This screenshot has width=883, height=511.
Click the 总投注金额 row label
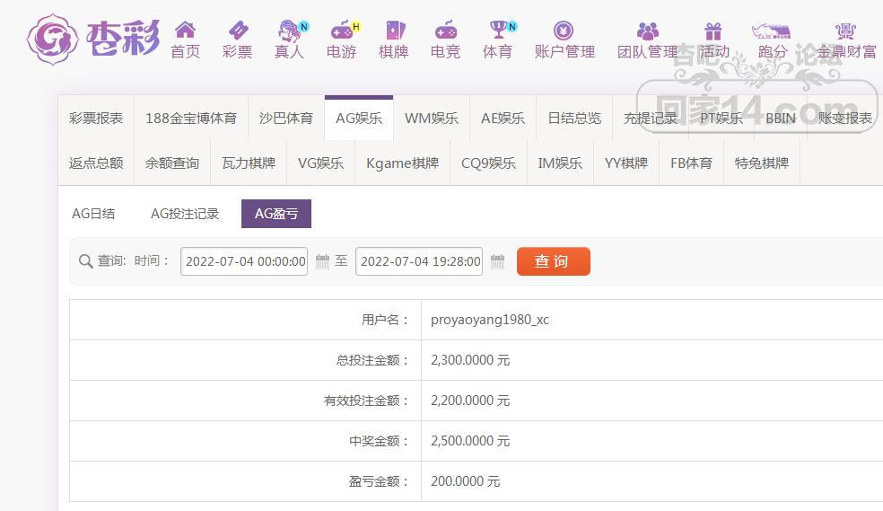(x=372, y=360)
